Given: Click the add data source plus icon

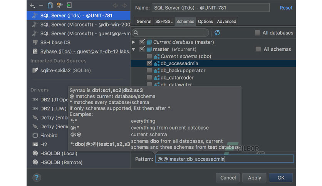Looking at the screenshot, I should click(32, 5).
